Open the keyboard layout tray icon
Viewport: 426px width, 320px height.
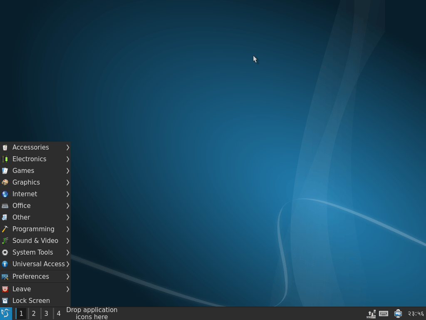(384, 314)
